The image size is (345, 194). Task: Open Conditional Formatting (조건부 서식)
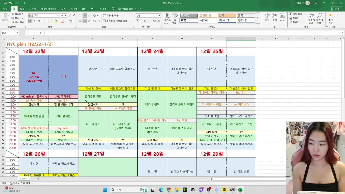(x=167, y=19)
